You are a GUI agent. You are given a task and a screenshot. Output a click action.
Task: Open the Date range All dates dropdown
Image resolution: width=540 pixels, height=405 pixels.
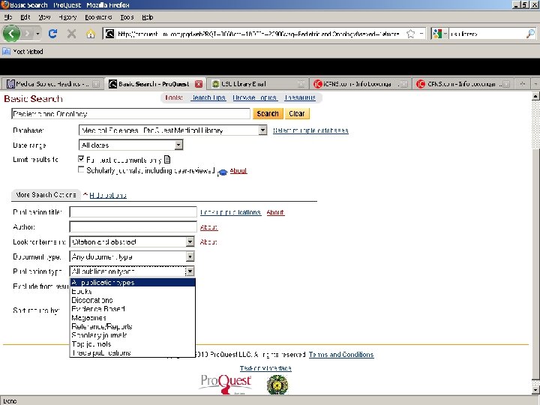click(178, 145)
